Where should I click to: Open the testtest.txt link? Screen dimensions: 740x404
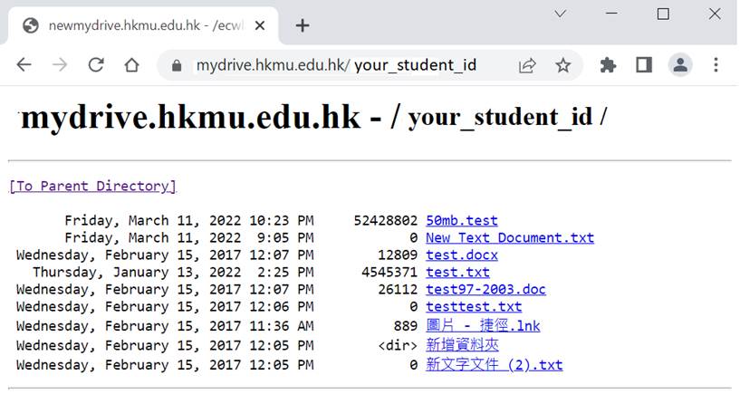474,306
